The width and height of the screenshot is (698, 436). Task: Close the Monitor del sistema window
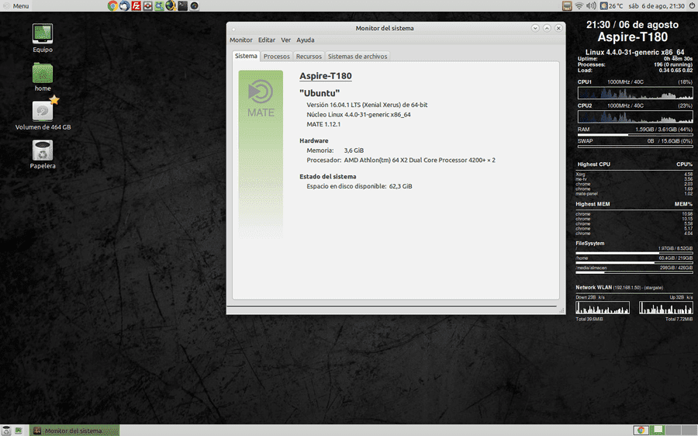(x=558, y=28)
